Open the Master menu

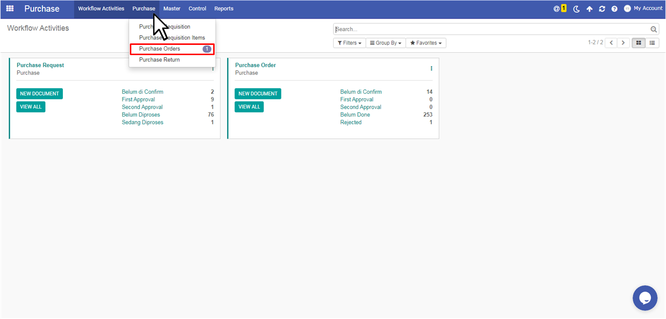tap(172, 9)
